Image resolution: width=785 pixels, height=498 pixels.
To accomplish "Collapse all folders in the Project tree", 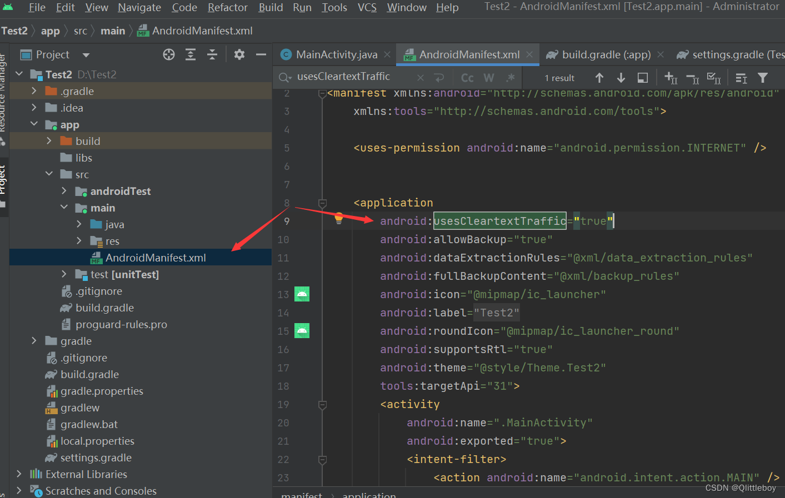I will 211,54.
